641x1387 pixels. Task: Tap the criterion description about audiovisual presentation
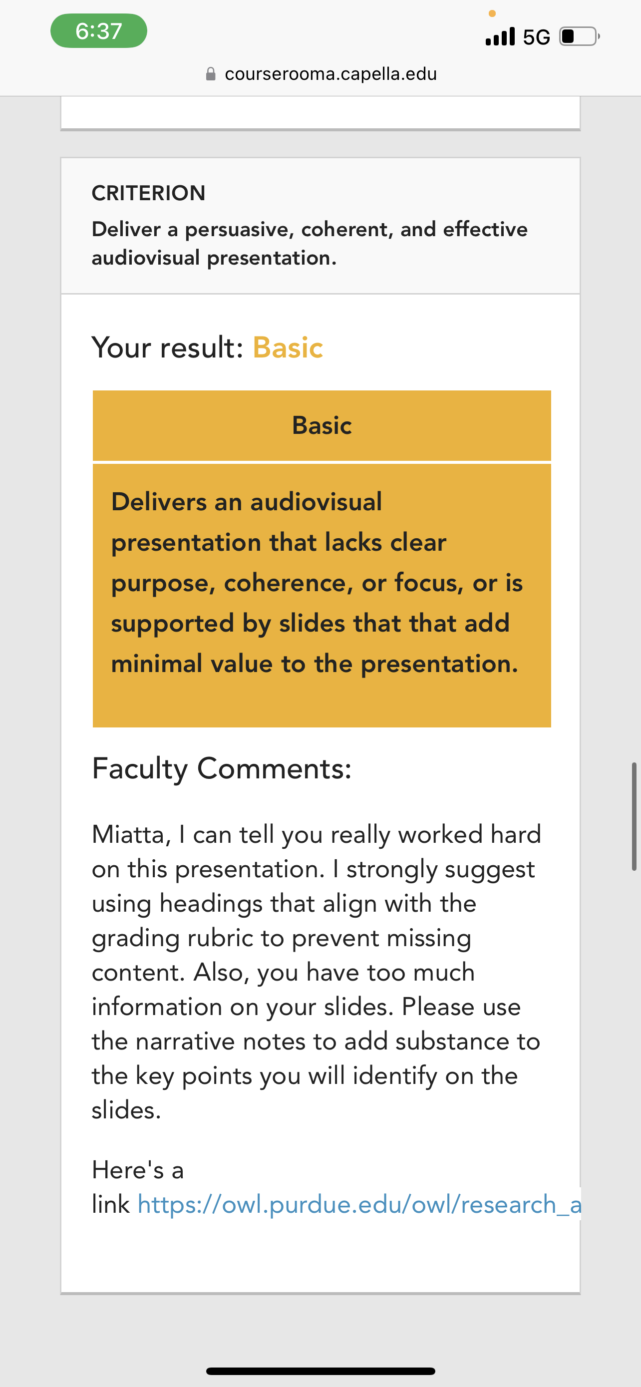coord(310,243)
